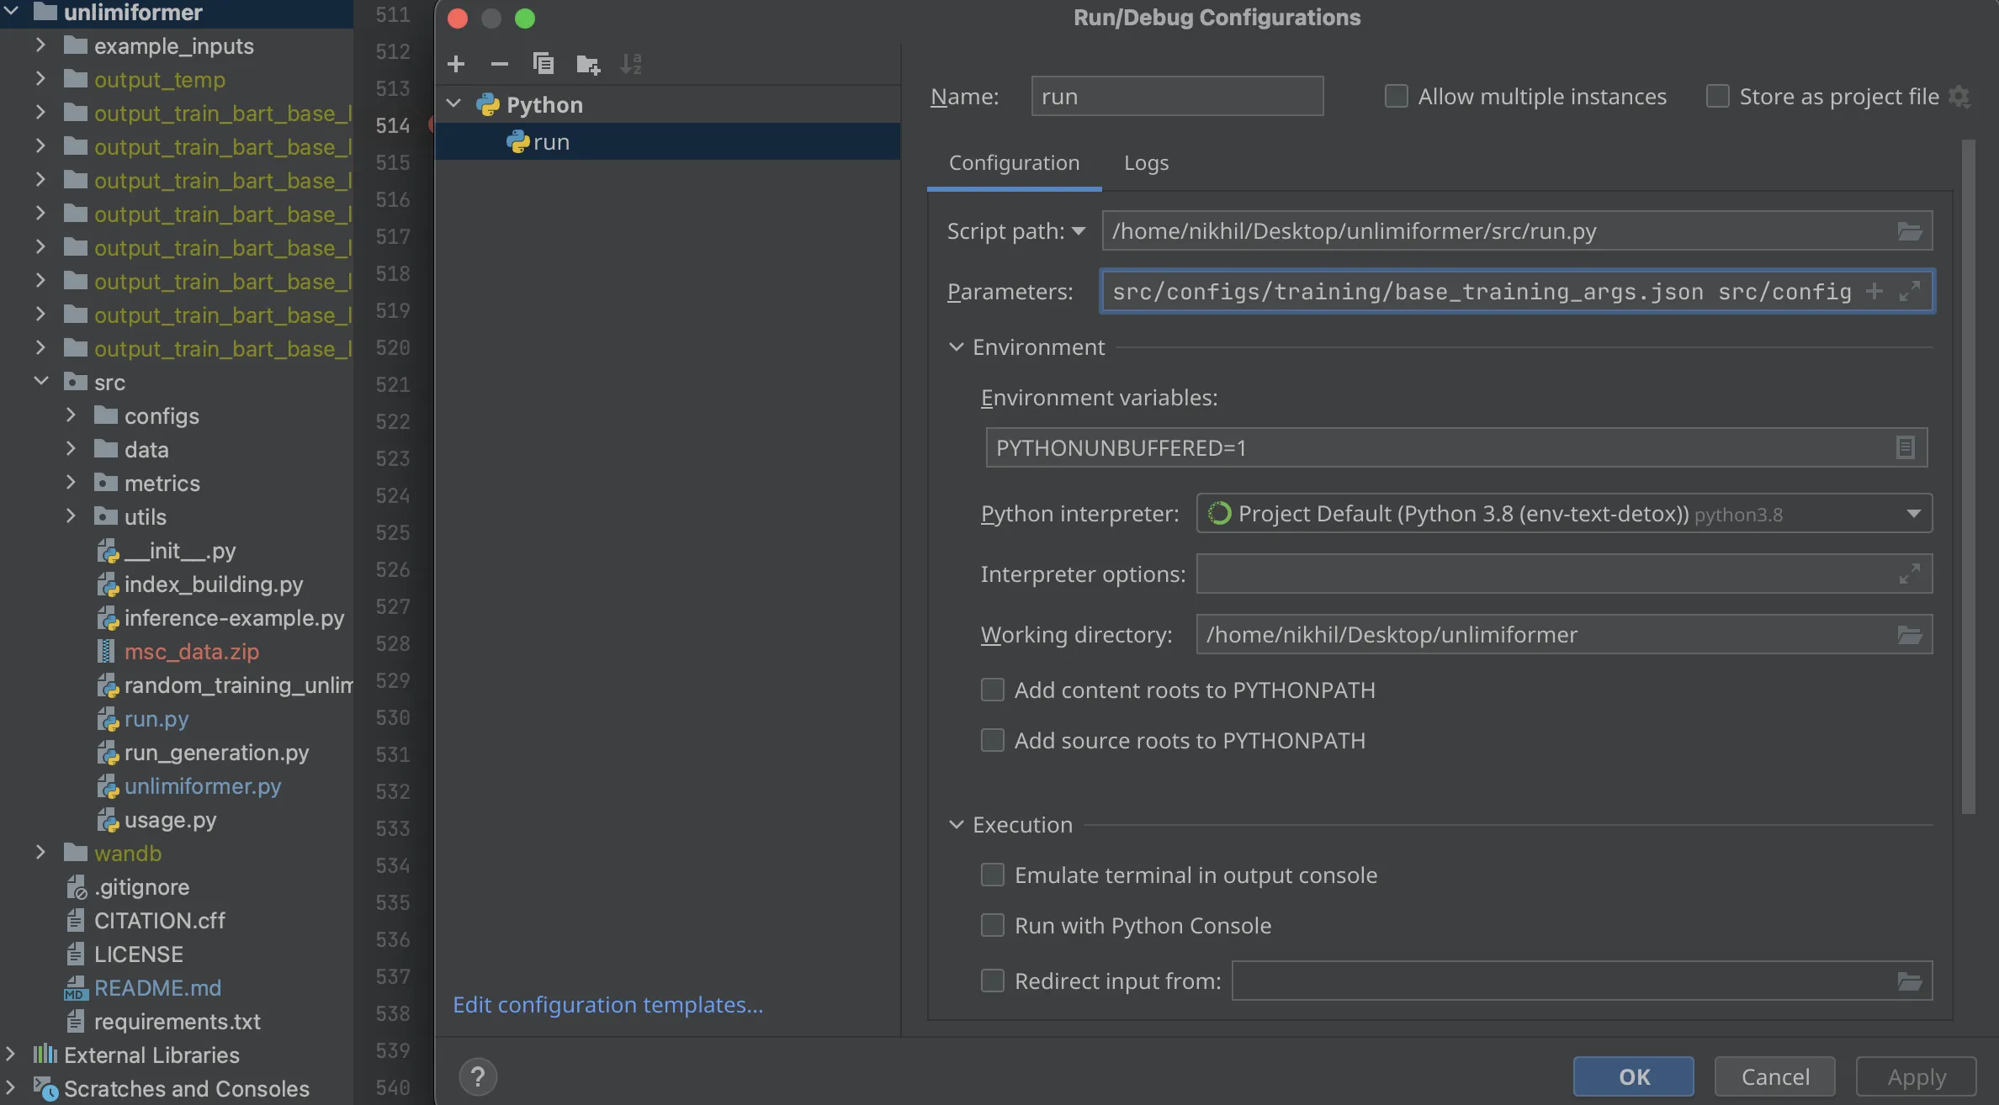Check Store as project file
The width and height of the screenshot is (1999, 1105).
[1717, 97]
